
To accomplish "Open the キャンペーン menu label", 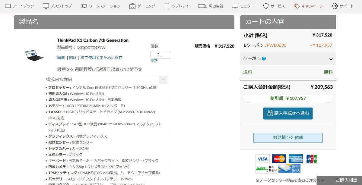I will (312, 6).
